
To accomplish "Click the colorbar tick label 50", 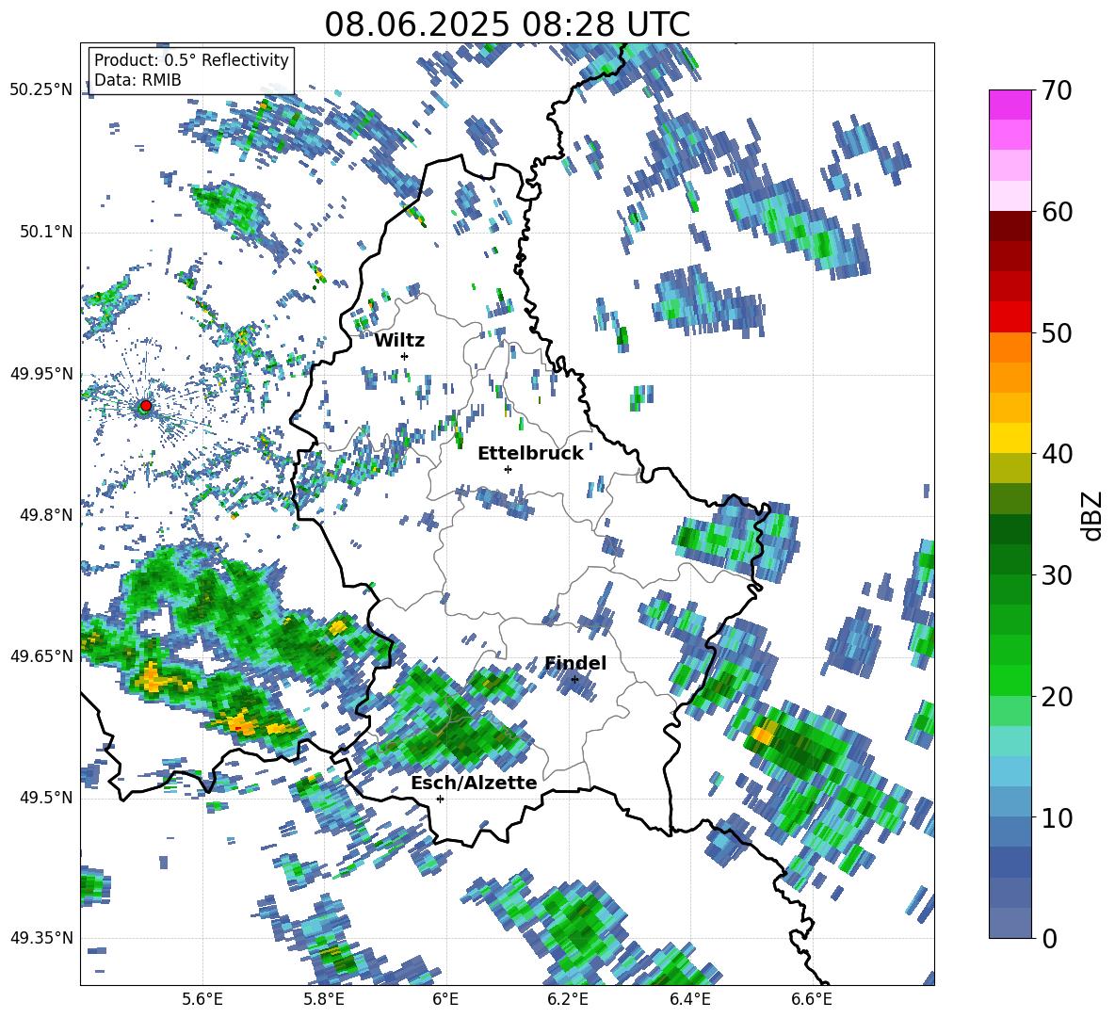I will 1057,333.
